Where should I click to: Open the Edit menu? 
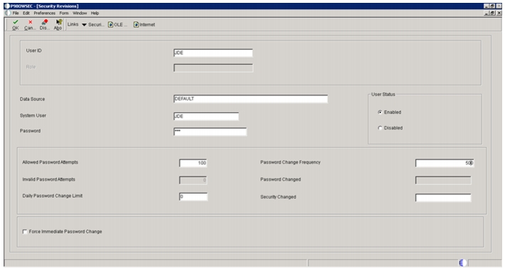[x=26, y=14]
